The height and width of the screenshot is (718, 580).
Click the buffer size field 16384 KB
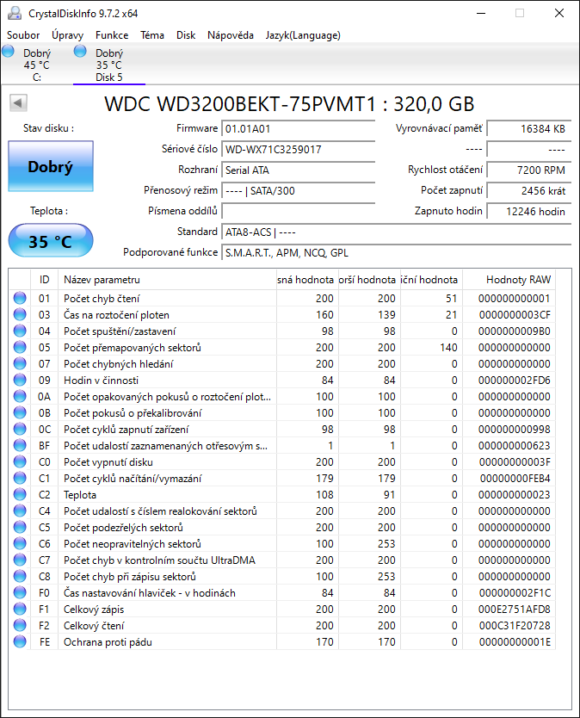click(x=528, y=128)
